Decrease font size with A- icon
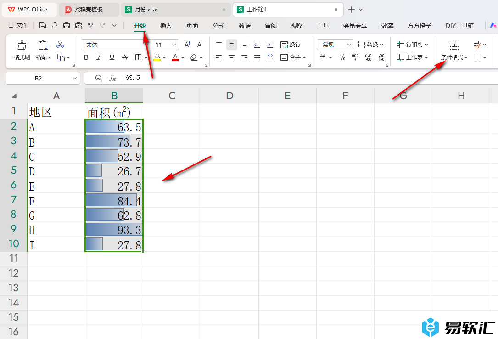Screen dimensions: 498x339 point(201,45)
